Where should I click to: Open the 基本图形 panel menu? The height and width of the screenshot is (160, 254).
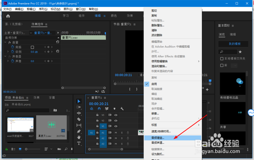[x=233, y=26]
